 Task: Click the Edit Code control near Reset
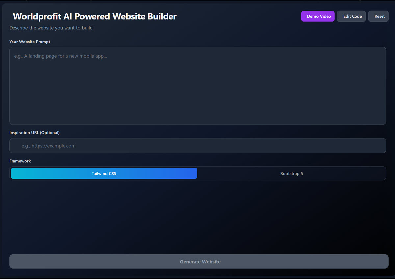click(x=351, y=16)
